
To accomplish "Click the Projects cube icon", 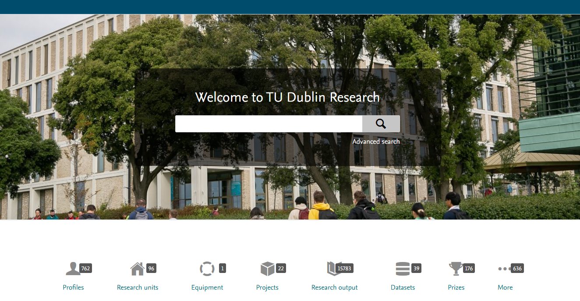I will (267, 269).
